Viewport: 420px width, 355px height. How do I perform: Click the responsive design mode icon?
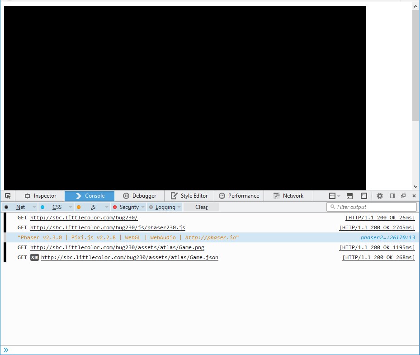[364, 196]
